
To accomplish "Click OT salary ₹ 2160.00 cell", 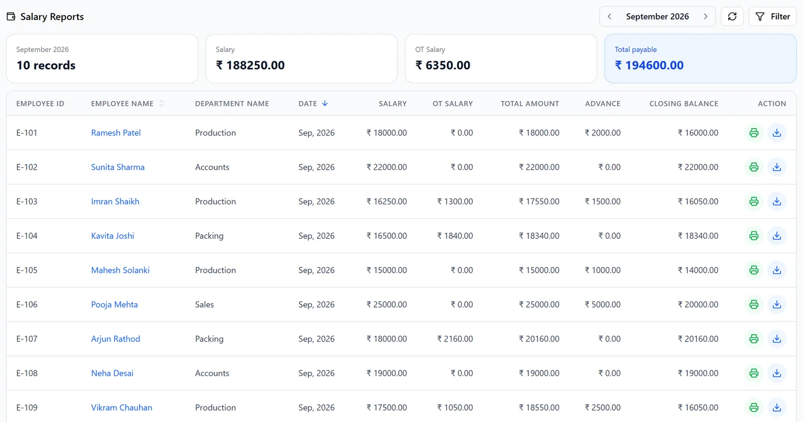I will pyautogui.click(x=455, y=339).
